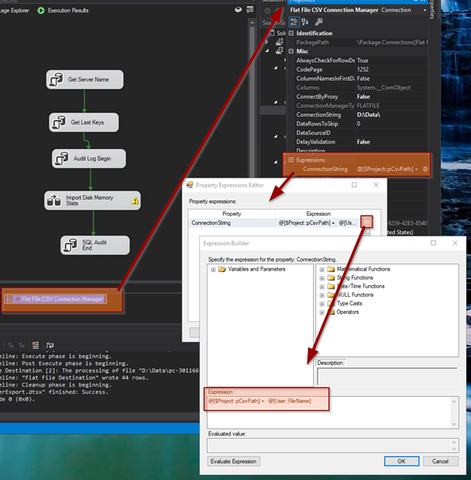Select the Variables and Parameters folder icon
The image size is (471, 480).
pos(222,269)
